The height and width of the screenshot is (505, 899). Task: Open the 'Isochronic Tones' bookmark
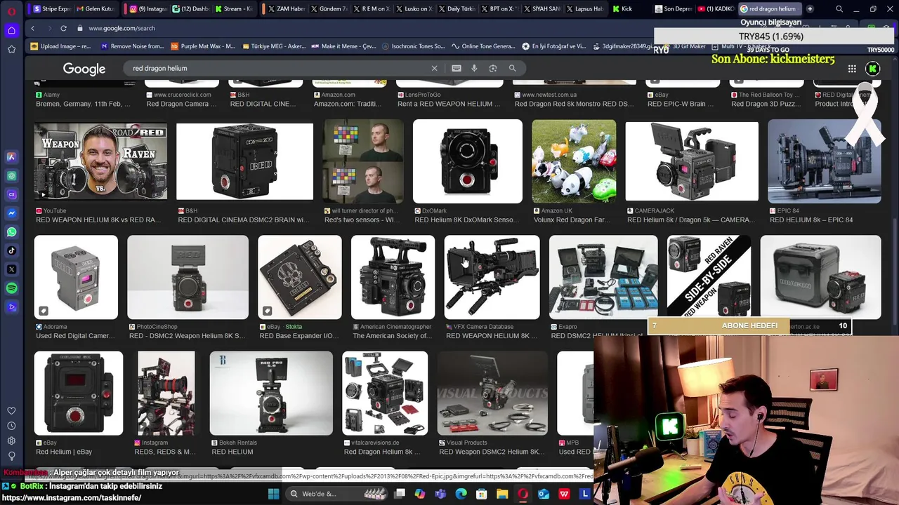pyautogui.click(x=413, y=46)
